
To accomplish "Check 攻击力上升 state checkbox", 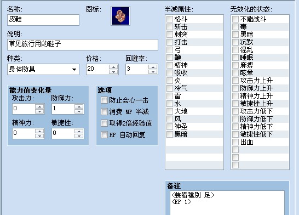I will pos(235,81).
